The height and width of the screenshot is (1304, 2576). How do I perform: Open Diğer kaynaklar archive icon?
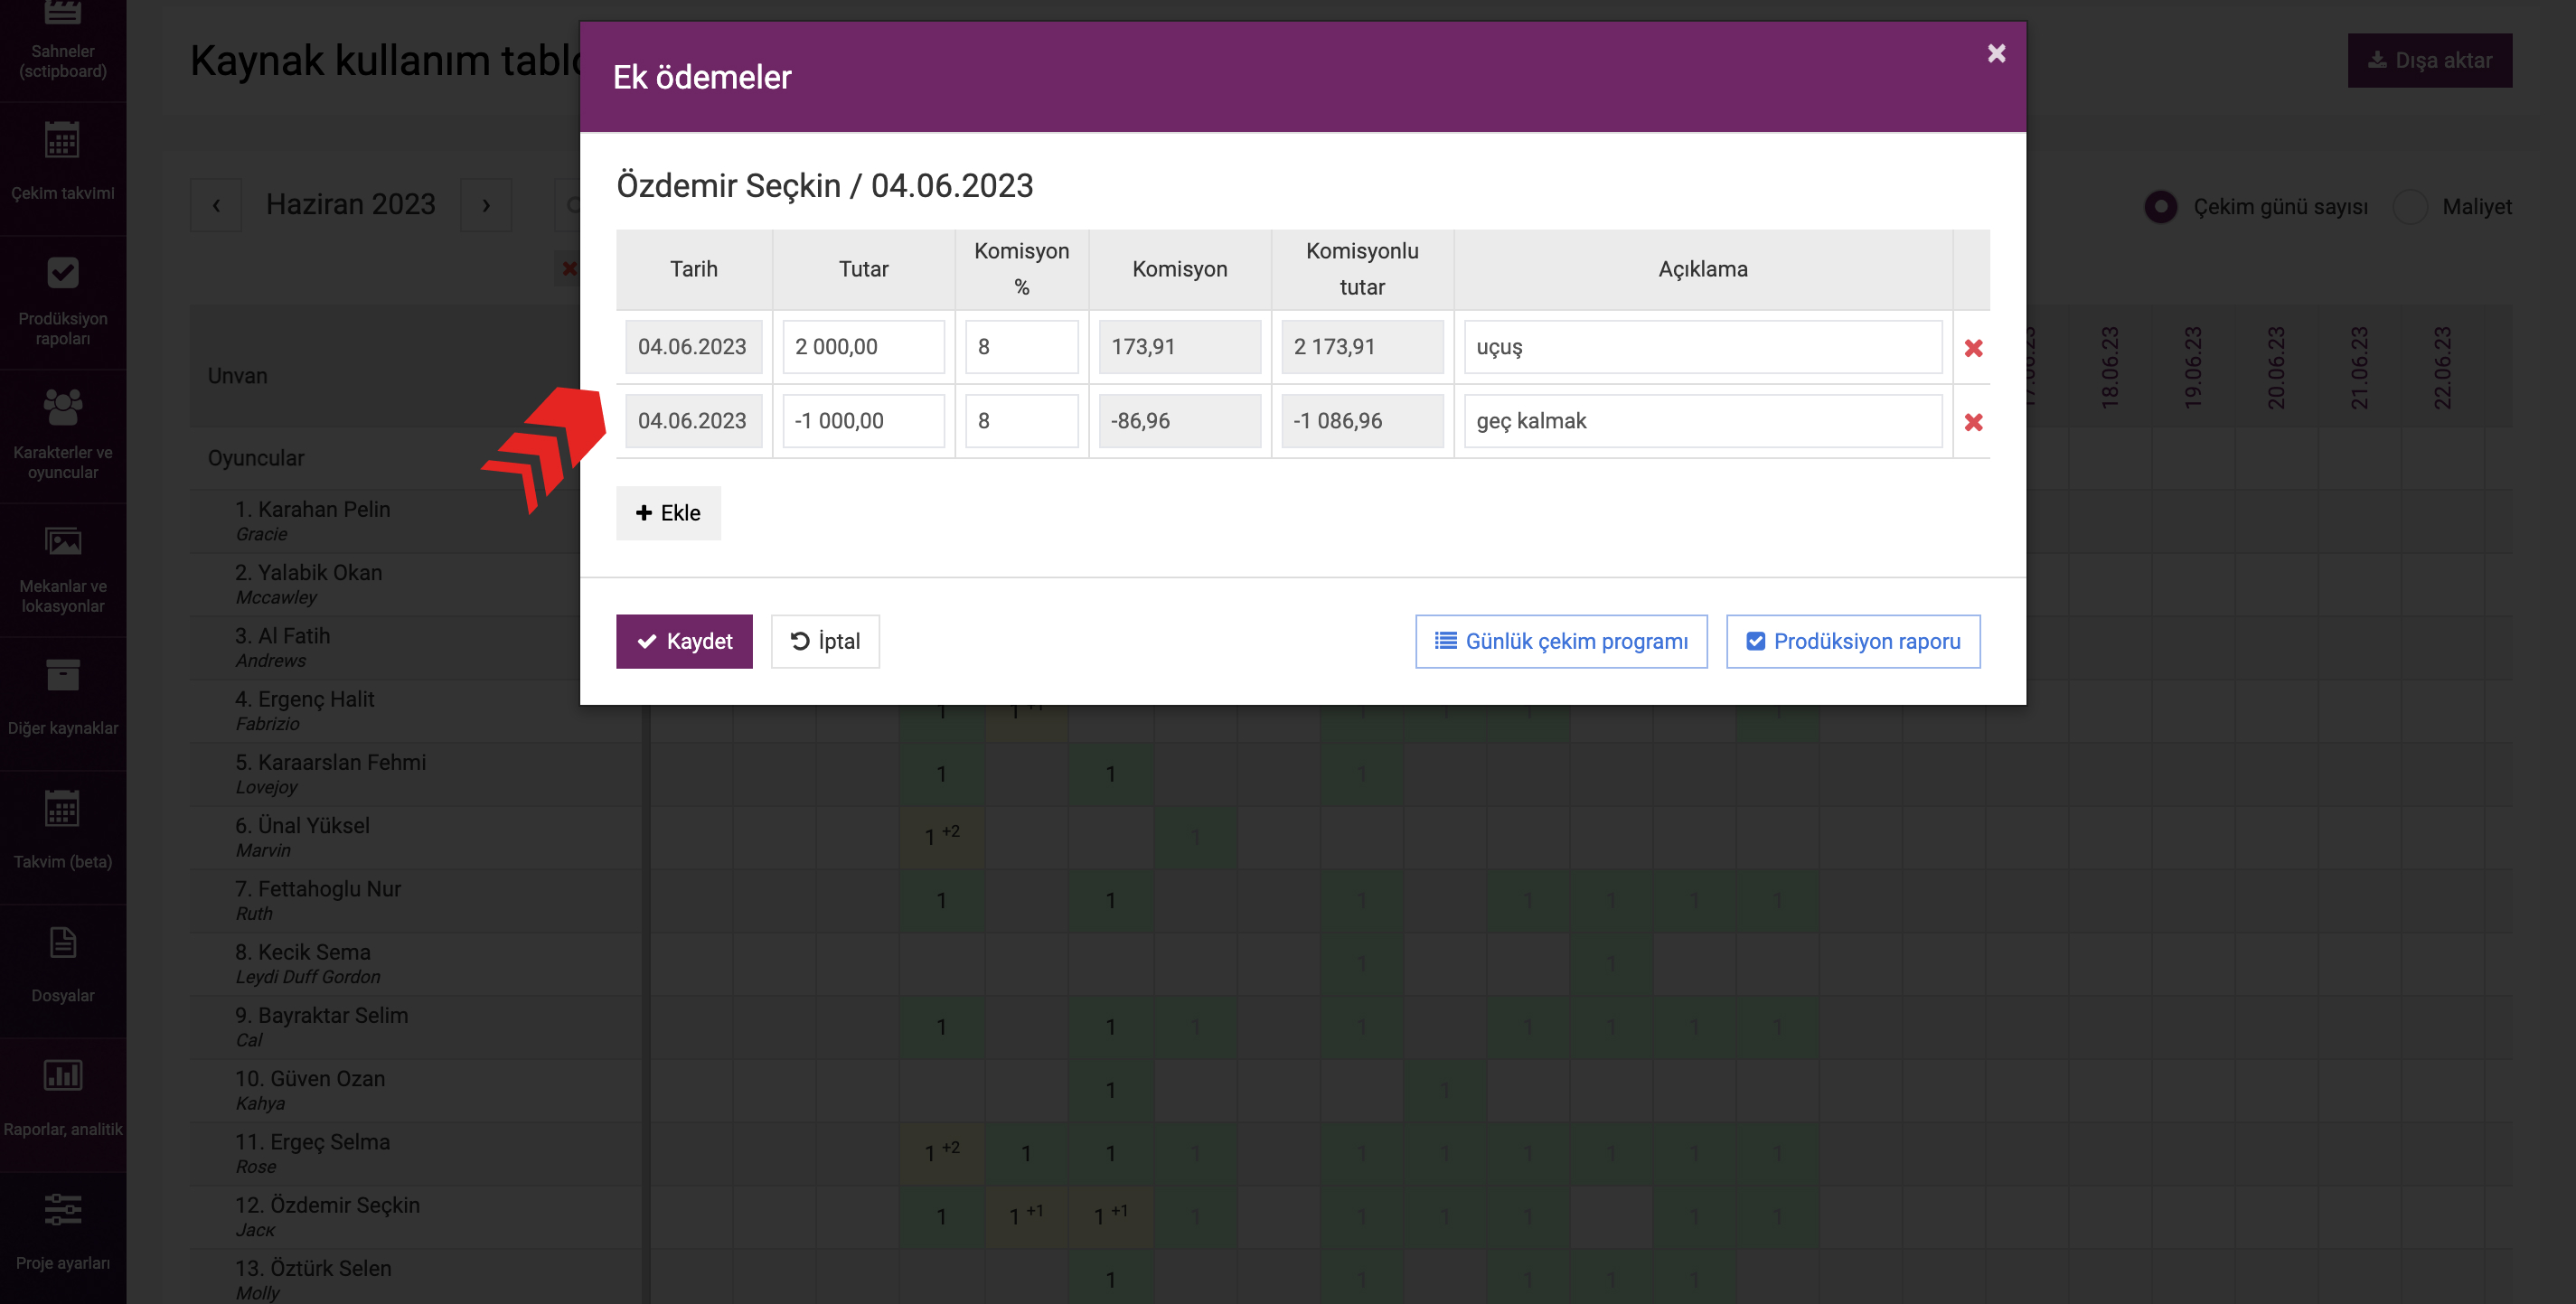62,675
